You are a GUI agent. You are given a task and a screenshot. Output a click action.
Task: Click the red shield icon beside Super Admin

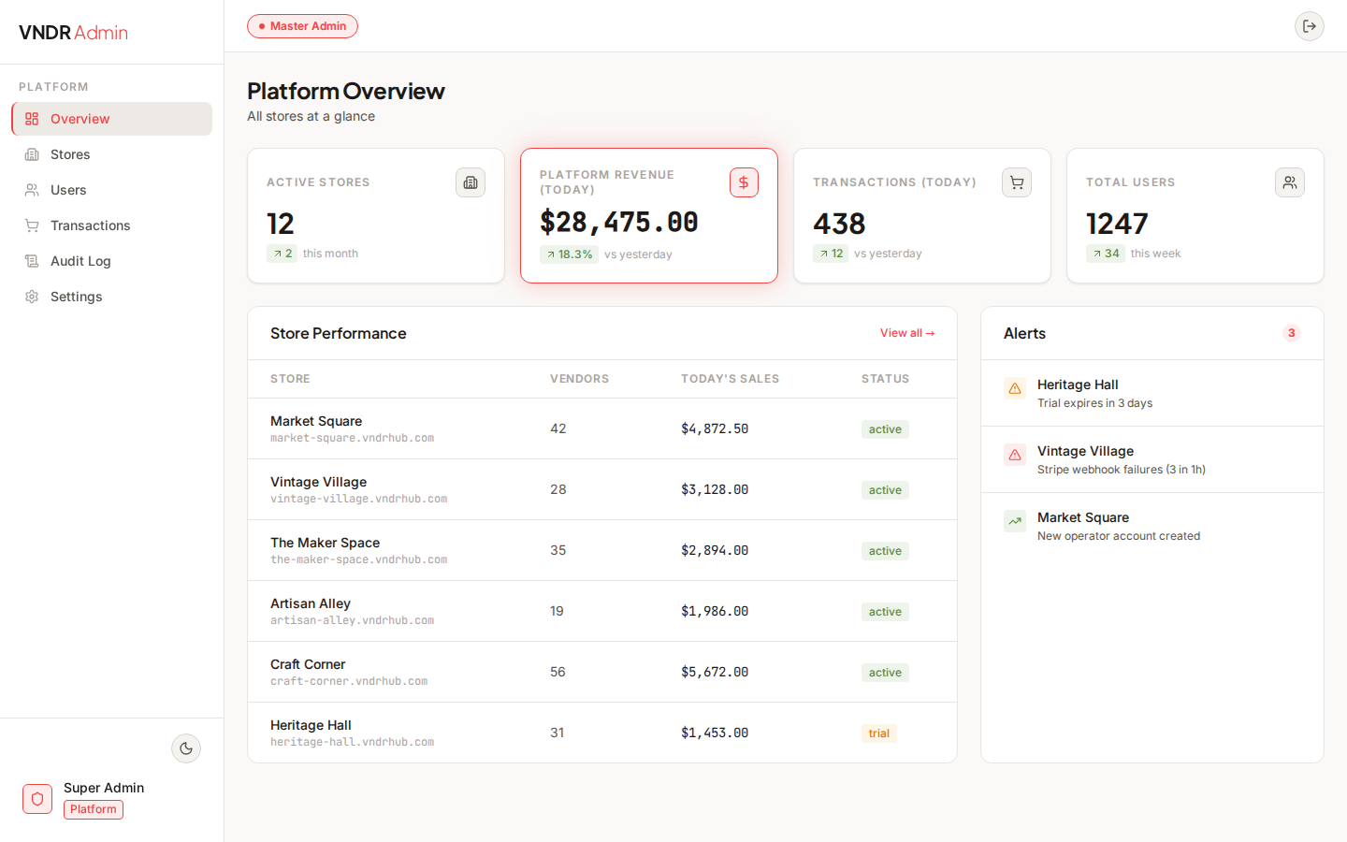click(36, 799)
